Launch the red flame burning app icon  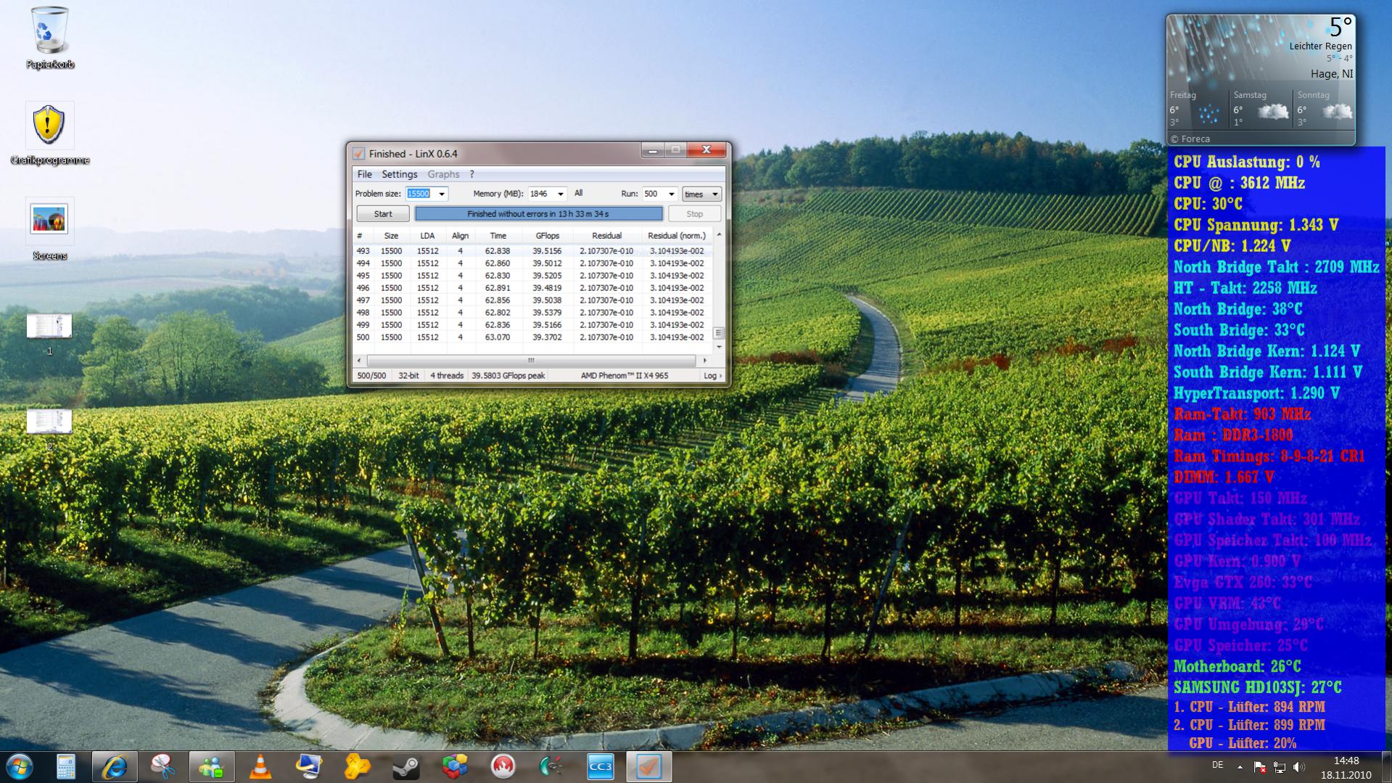coord(503,767)
